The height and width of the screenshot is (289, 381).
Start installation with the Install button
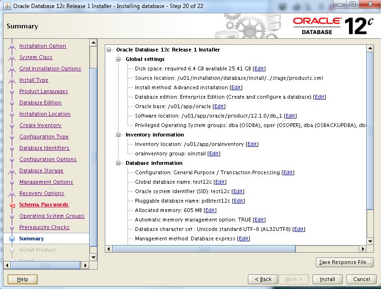point(327,279)
